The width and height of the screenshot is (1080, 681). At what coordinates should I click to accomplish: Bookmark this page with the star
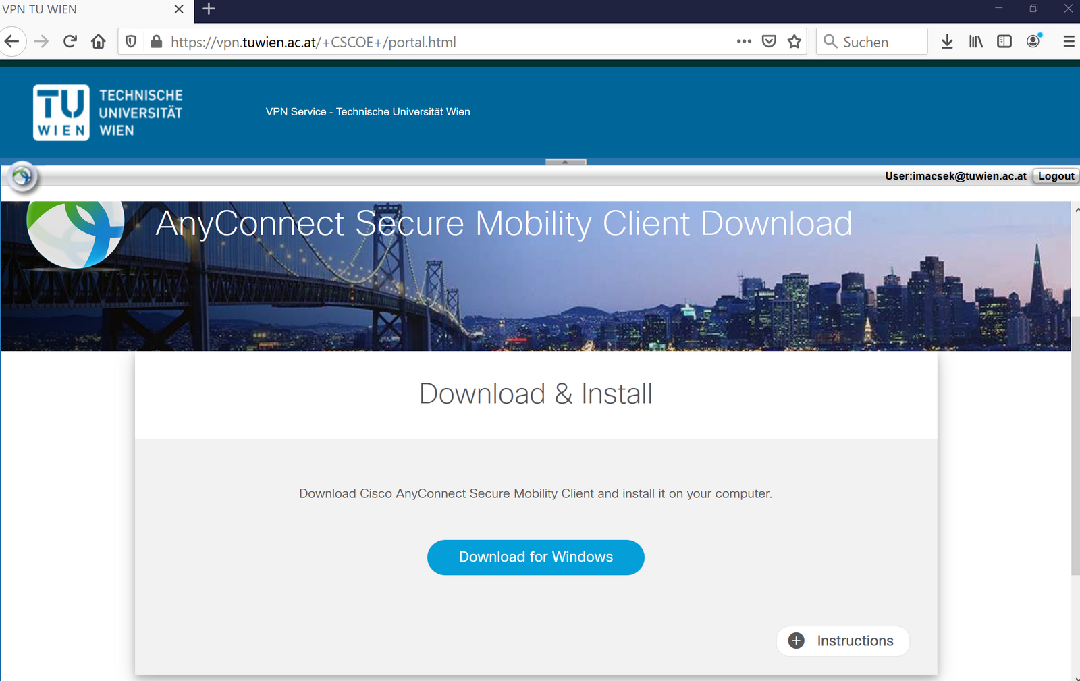click(794, 42)
